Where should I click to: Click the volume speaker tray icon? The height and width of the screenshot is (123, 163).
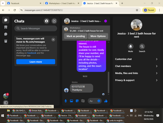coord(131,115)
